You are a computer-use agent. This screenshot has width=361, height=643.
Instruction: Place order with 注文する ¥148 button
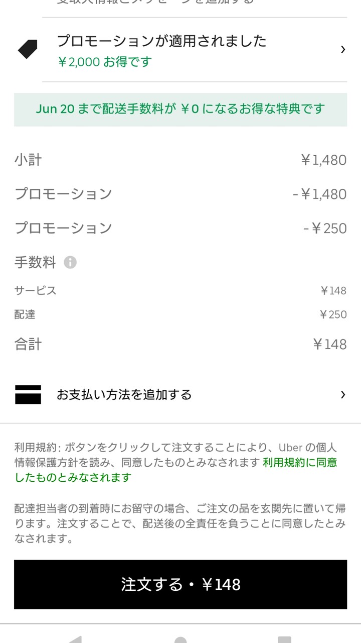coord(180,584)
